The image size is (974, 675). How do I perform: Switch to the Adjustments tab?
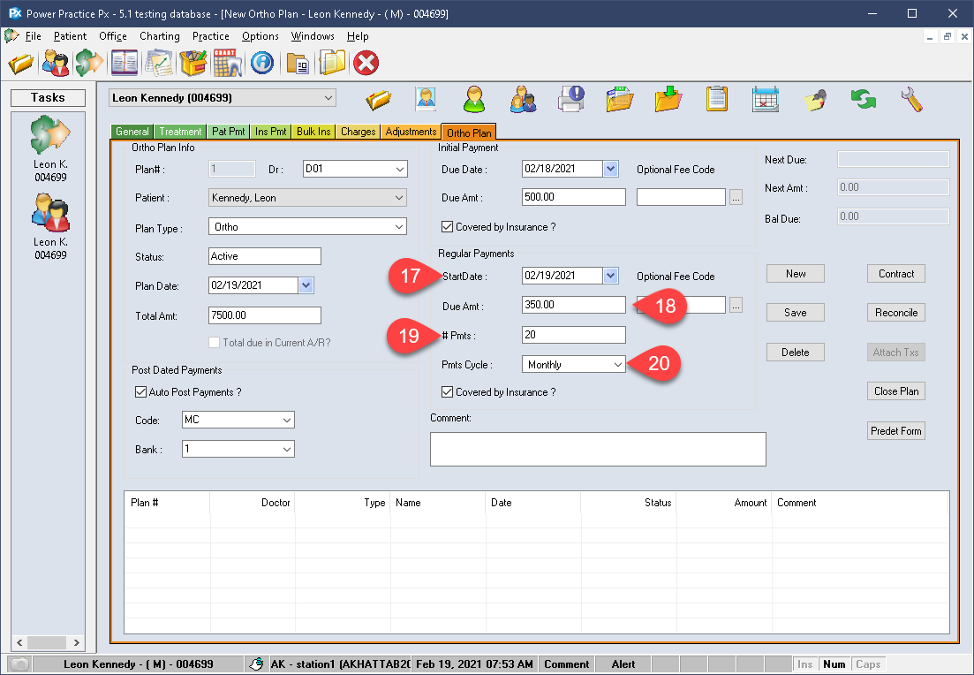click(x=411, y=132)
